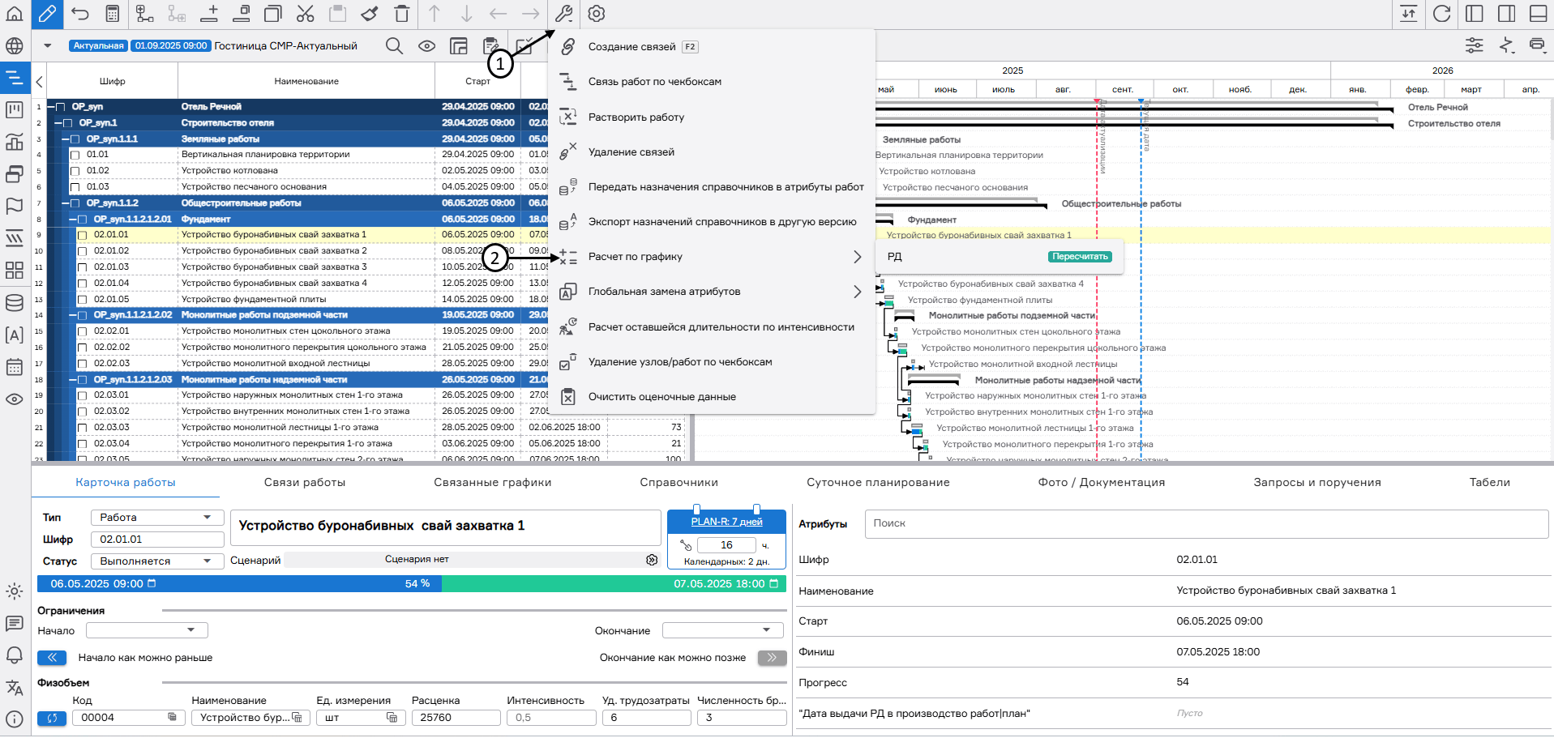Open the wrench tools menu

[563, 14]
